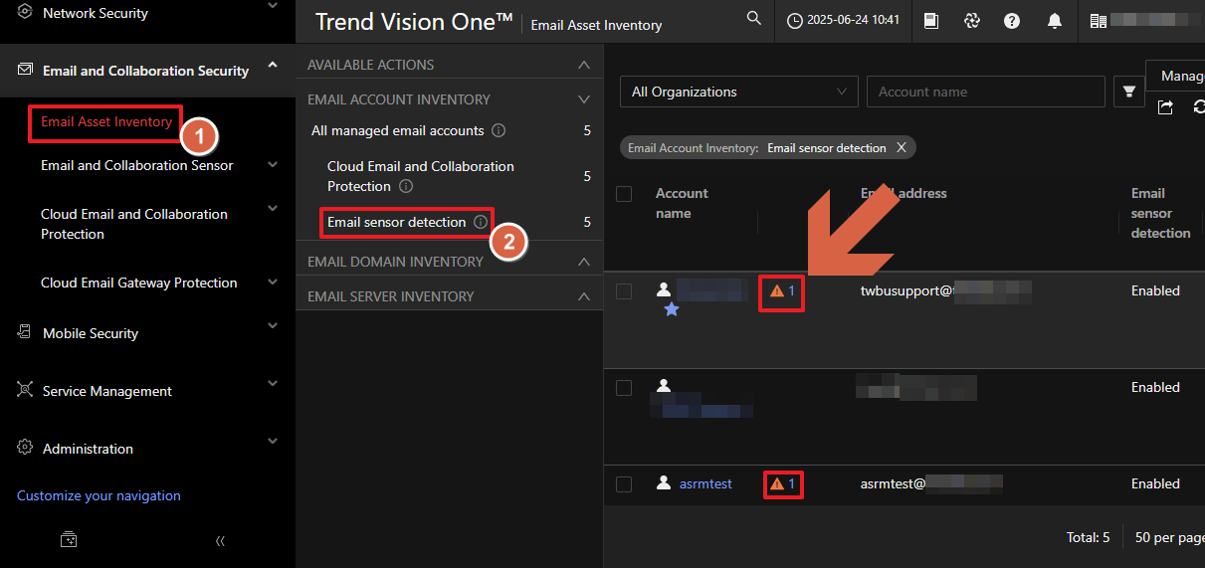Click the export icon below Manage button
This screenshot has height=568, width=1205.
tap(1165, 107)
